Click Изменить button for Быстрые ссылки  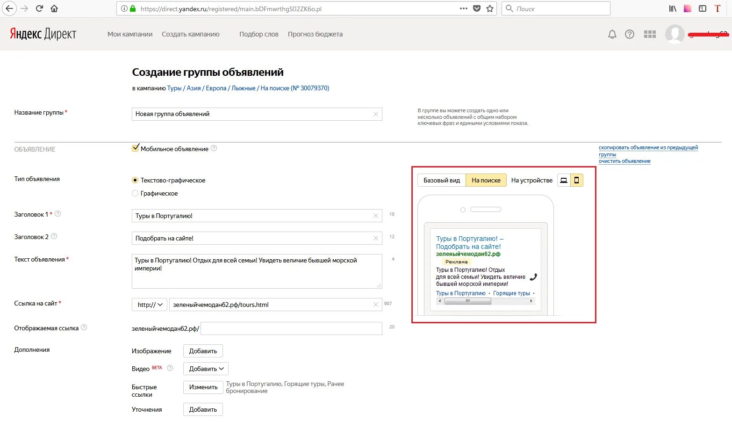[203, 387]
